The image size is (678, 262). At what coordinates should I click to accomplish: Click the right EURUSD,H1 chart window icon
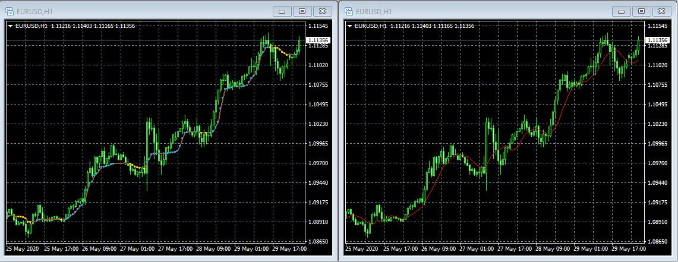[348, 11]
